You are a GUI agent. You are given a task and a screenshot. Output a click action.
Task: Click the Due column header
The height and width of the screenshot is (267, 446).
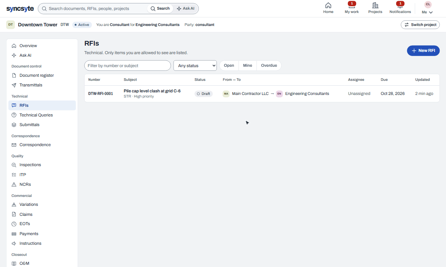point(384,80)
